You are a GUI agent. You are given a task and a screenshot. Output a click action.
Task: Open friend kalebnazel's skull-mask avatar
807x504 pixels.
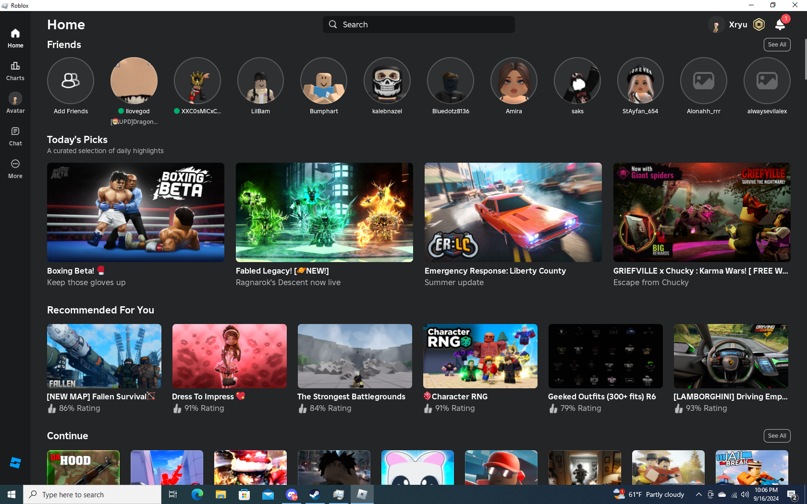click(x=387, y=81)
